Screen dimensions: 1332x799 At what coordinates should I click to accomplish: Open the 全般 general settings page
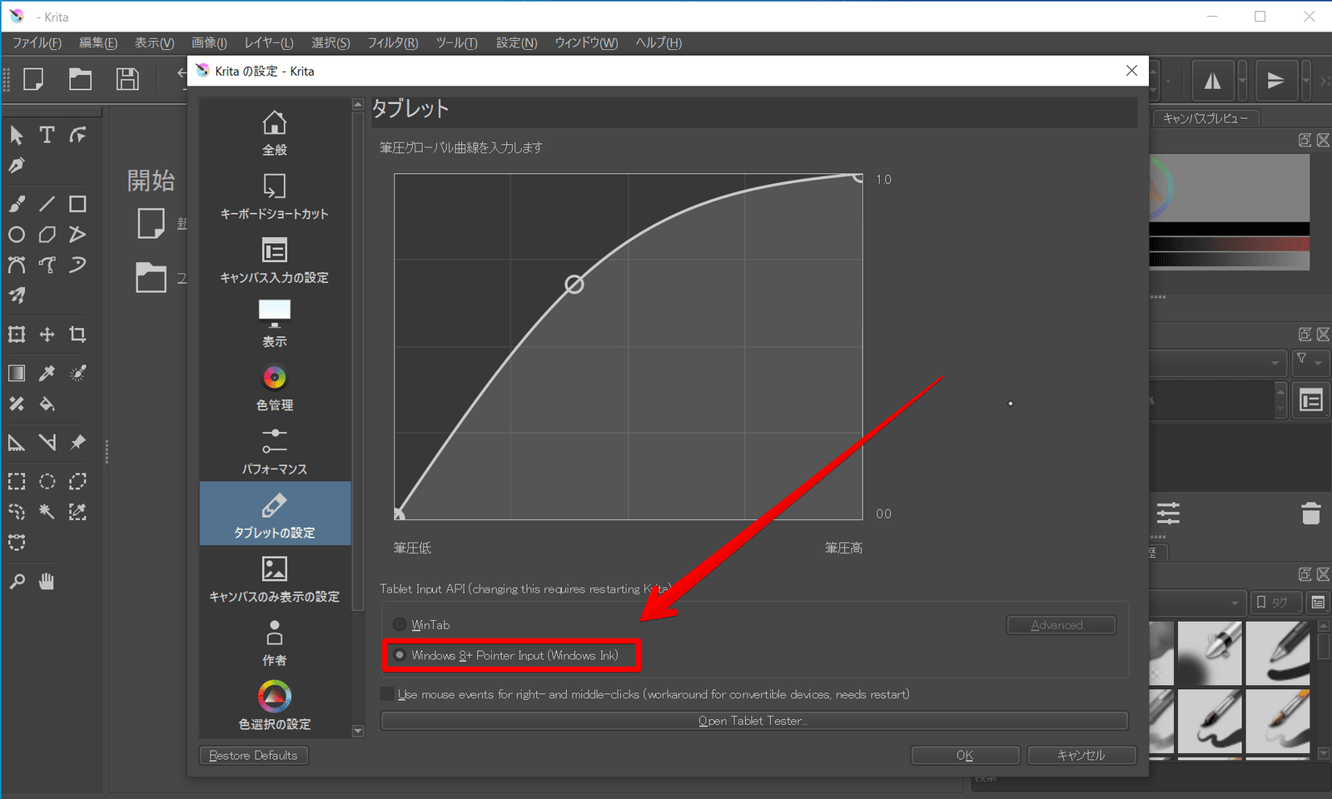pyautogui.click(x=275, y=132)
